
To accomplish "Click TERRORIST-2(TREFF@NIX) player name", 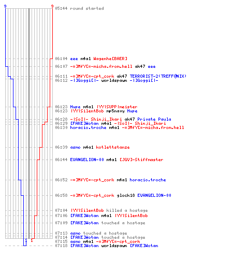I will [x=158, y=76].
